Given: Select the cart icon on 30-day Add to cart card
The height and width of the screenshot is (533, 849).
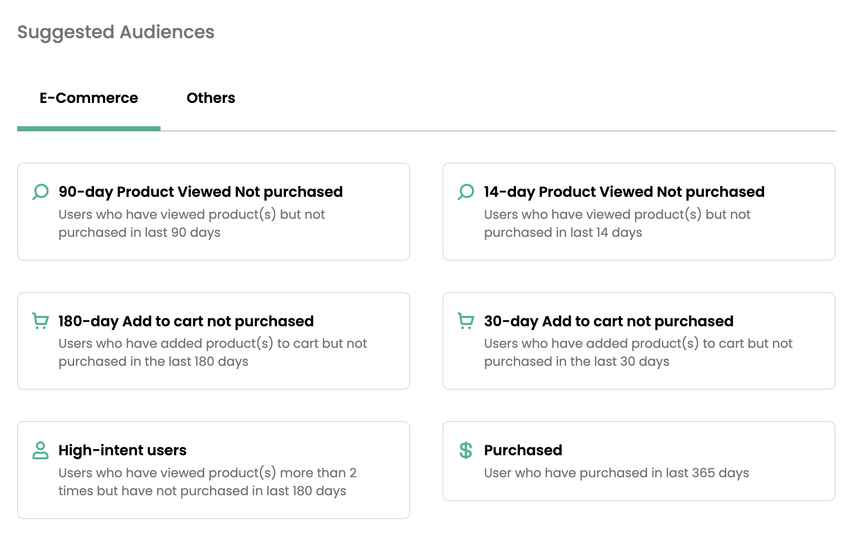Looking at the screenshot, I should point(465,321).
